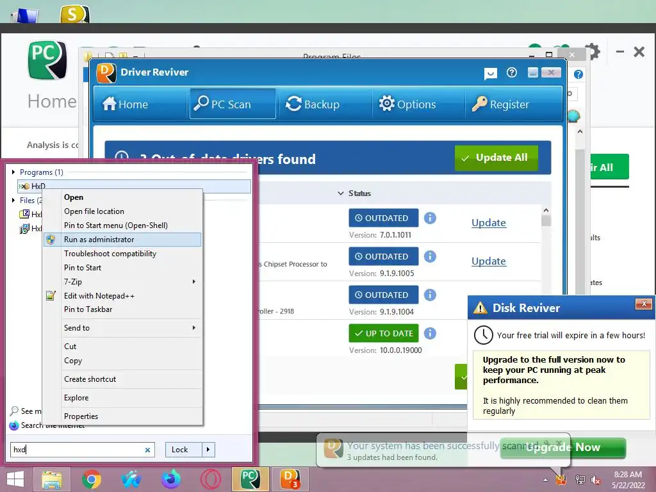Open Properties from the context menu
Screen dimensions: 656x492
(122, 416)
